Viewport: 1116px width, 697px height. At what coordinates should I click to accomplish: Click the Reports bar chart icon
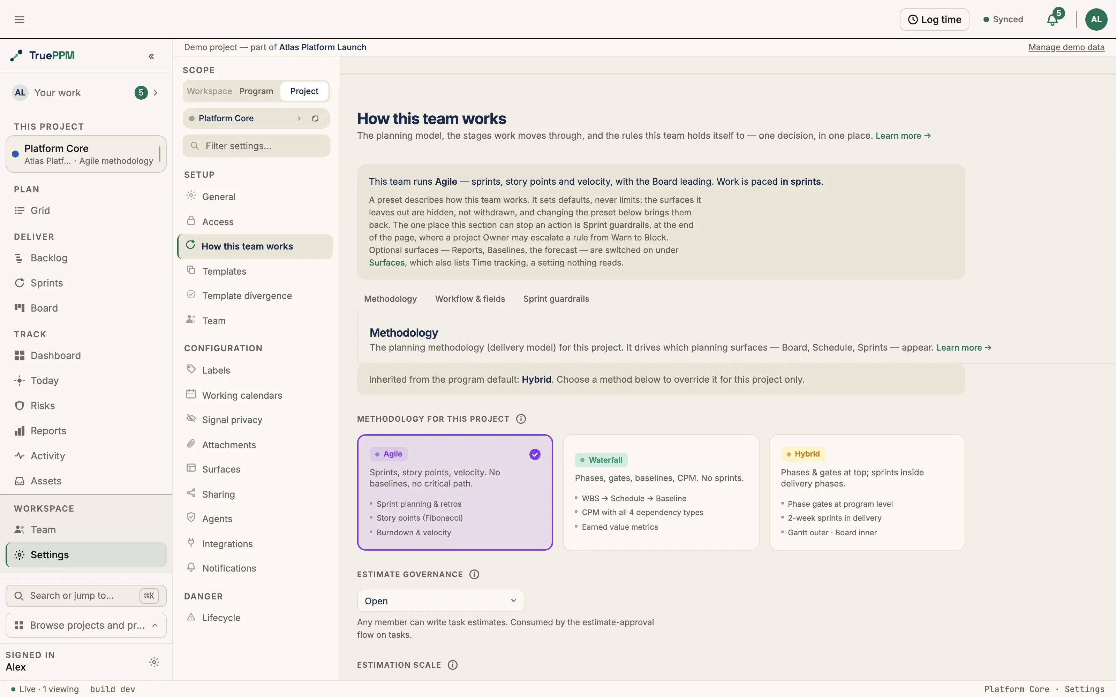[x=20, y=430]
